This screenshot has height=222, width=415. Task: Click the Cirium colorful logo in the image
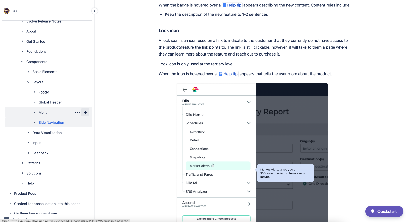click(195, 90)
